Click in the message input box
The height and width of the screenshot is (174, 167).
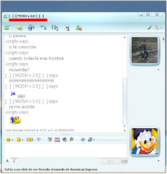tap(66, 151)
